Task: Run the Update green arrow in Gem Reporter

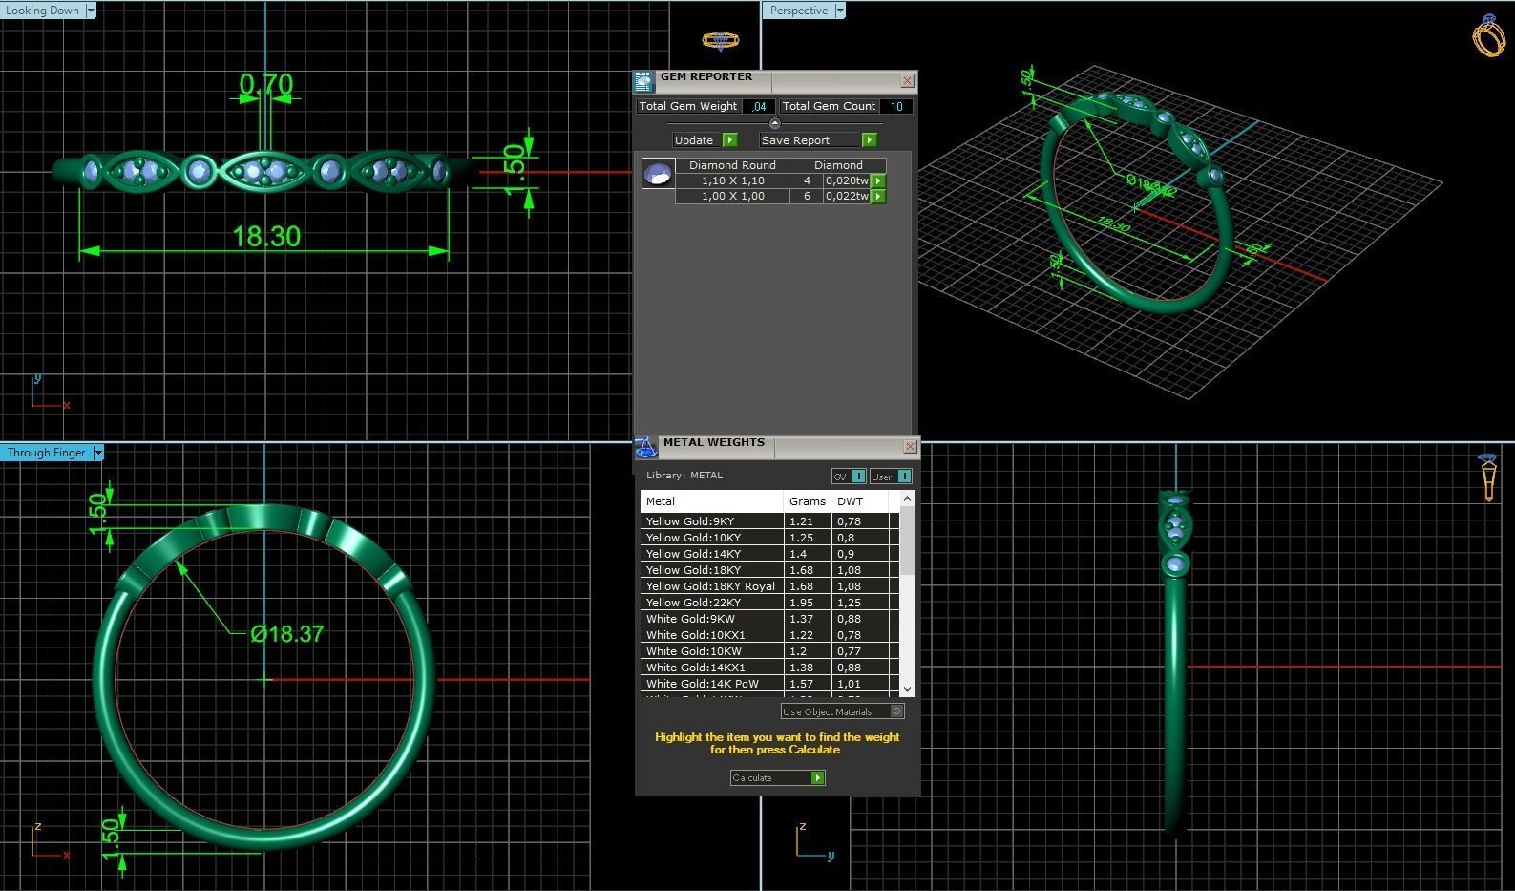Action: tap(729, 140)
